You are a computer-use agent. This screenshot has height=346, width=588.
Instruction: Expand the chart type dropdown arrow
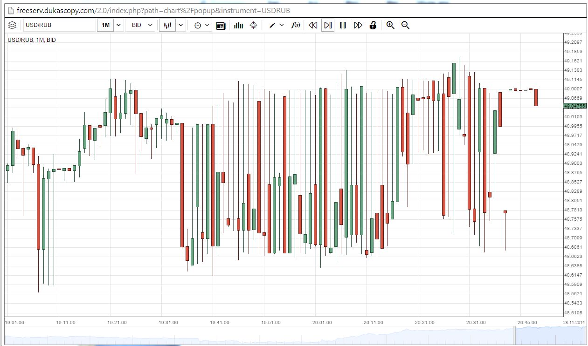click(180, 25)
